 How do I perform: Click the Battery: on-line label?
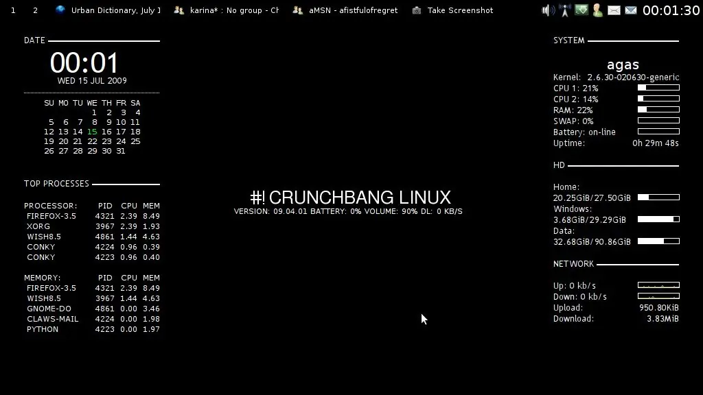tap(584, 132)
